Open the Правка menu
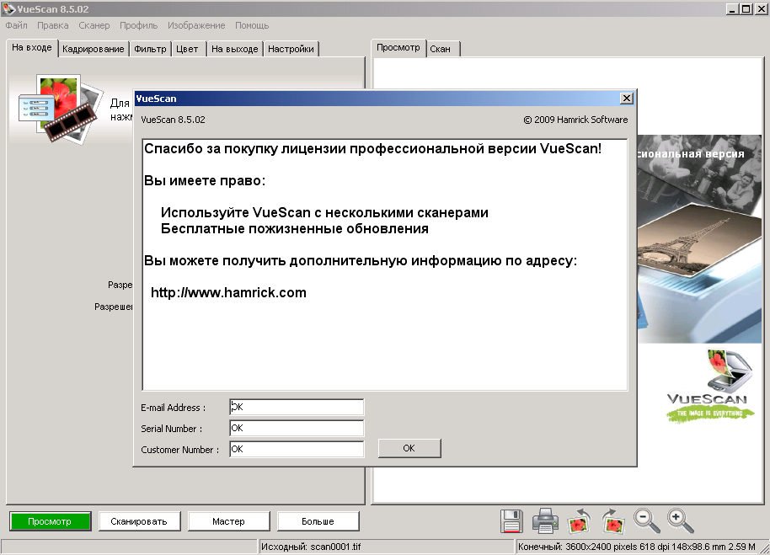The image size is (770, 555). (x=52, y=25)
